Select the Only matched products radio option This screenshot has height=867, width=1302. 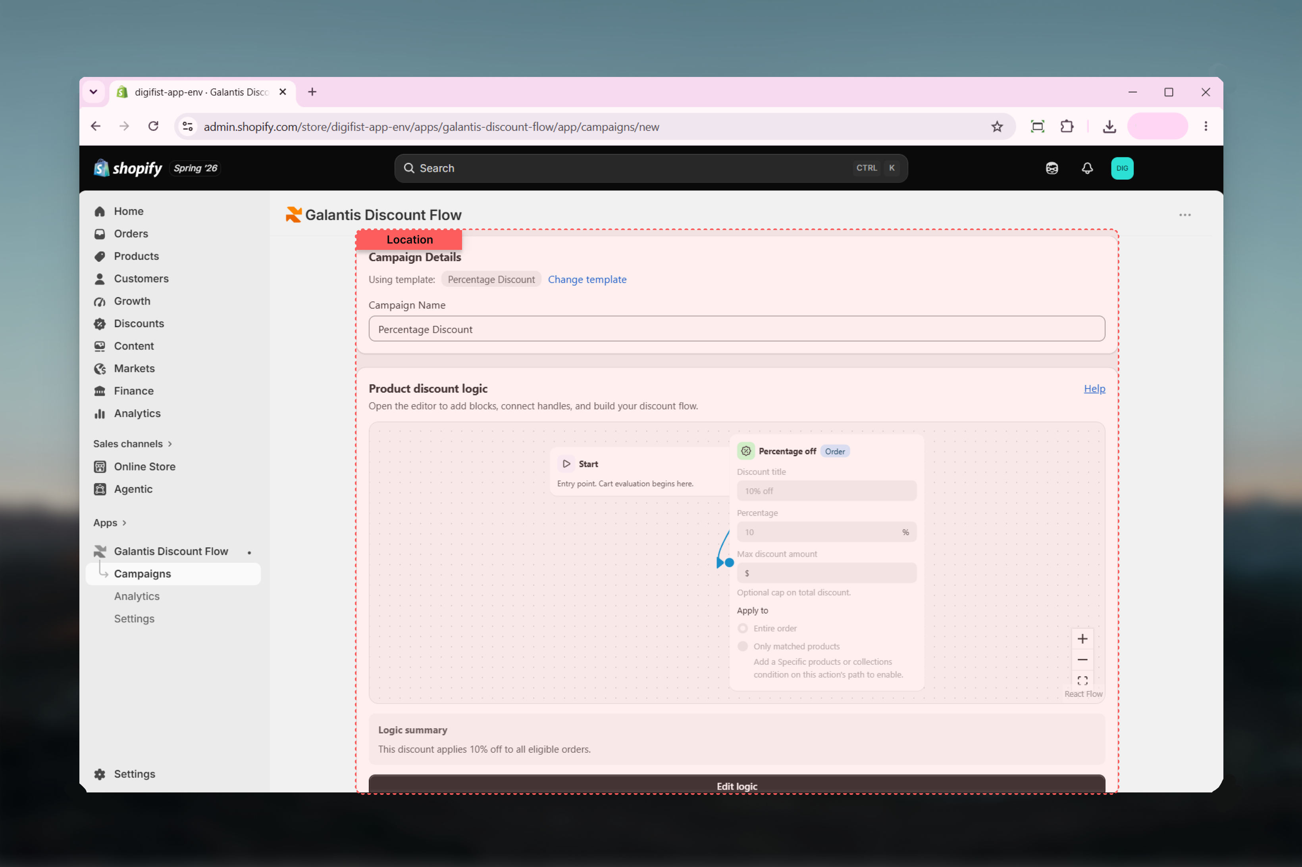(743, 646)
